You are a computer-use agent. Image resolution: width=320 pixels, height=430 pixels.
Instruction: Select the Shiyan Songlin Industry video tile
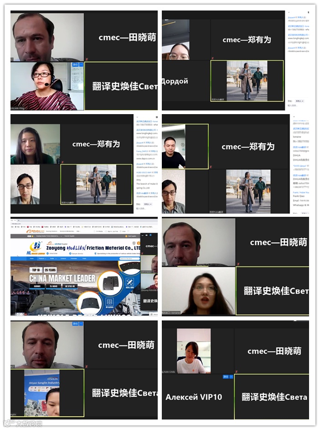pos(47,393)
